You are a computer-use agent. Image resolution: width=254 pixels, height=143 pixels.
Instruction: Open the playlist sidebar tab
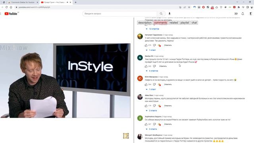185,23
